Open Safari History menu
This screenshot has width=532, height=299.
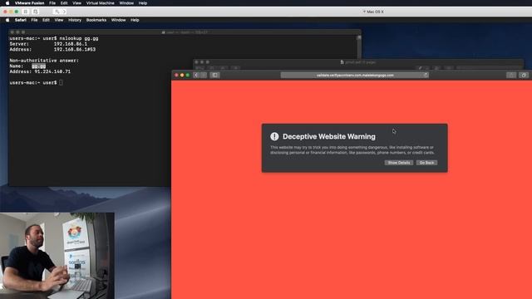(75, 20)
